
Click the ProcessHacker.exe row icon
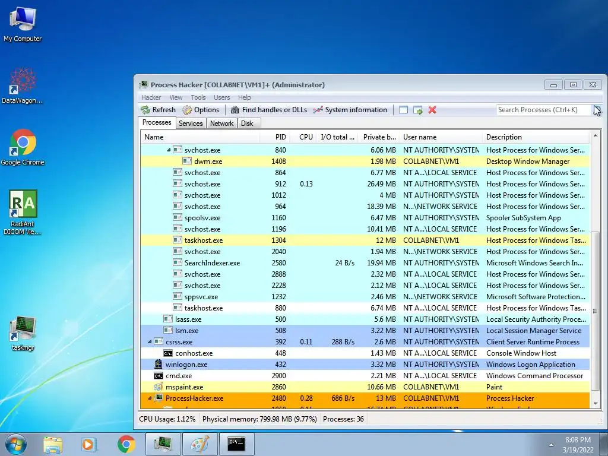coord(158,398)
